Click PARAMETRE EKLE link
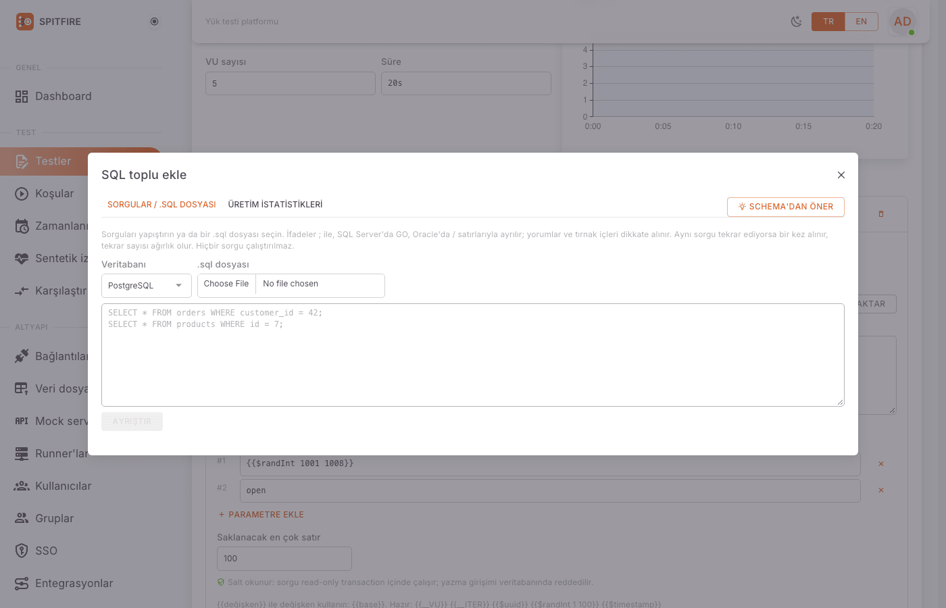Image resolution: width=946 pixels, height=608 pixels. pyautogui.click(x=261, y=515)
